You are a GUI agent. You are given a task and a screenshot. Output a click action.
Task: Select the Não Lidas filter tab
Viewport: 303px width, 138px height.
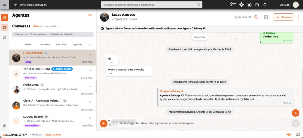(x=61, y=45)
